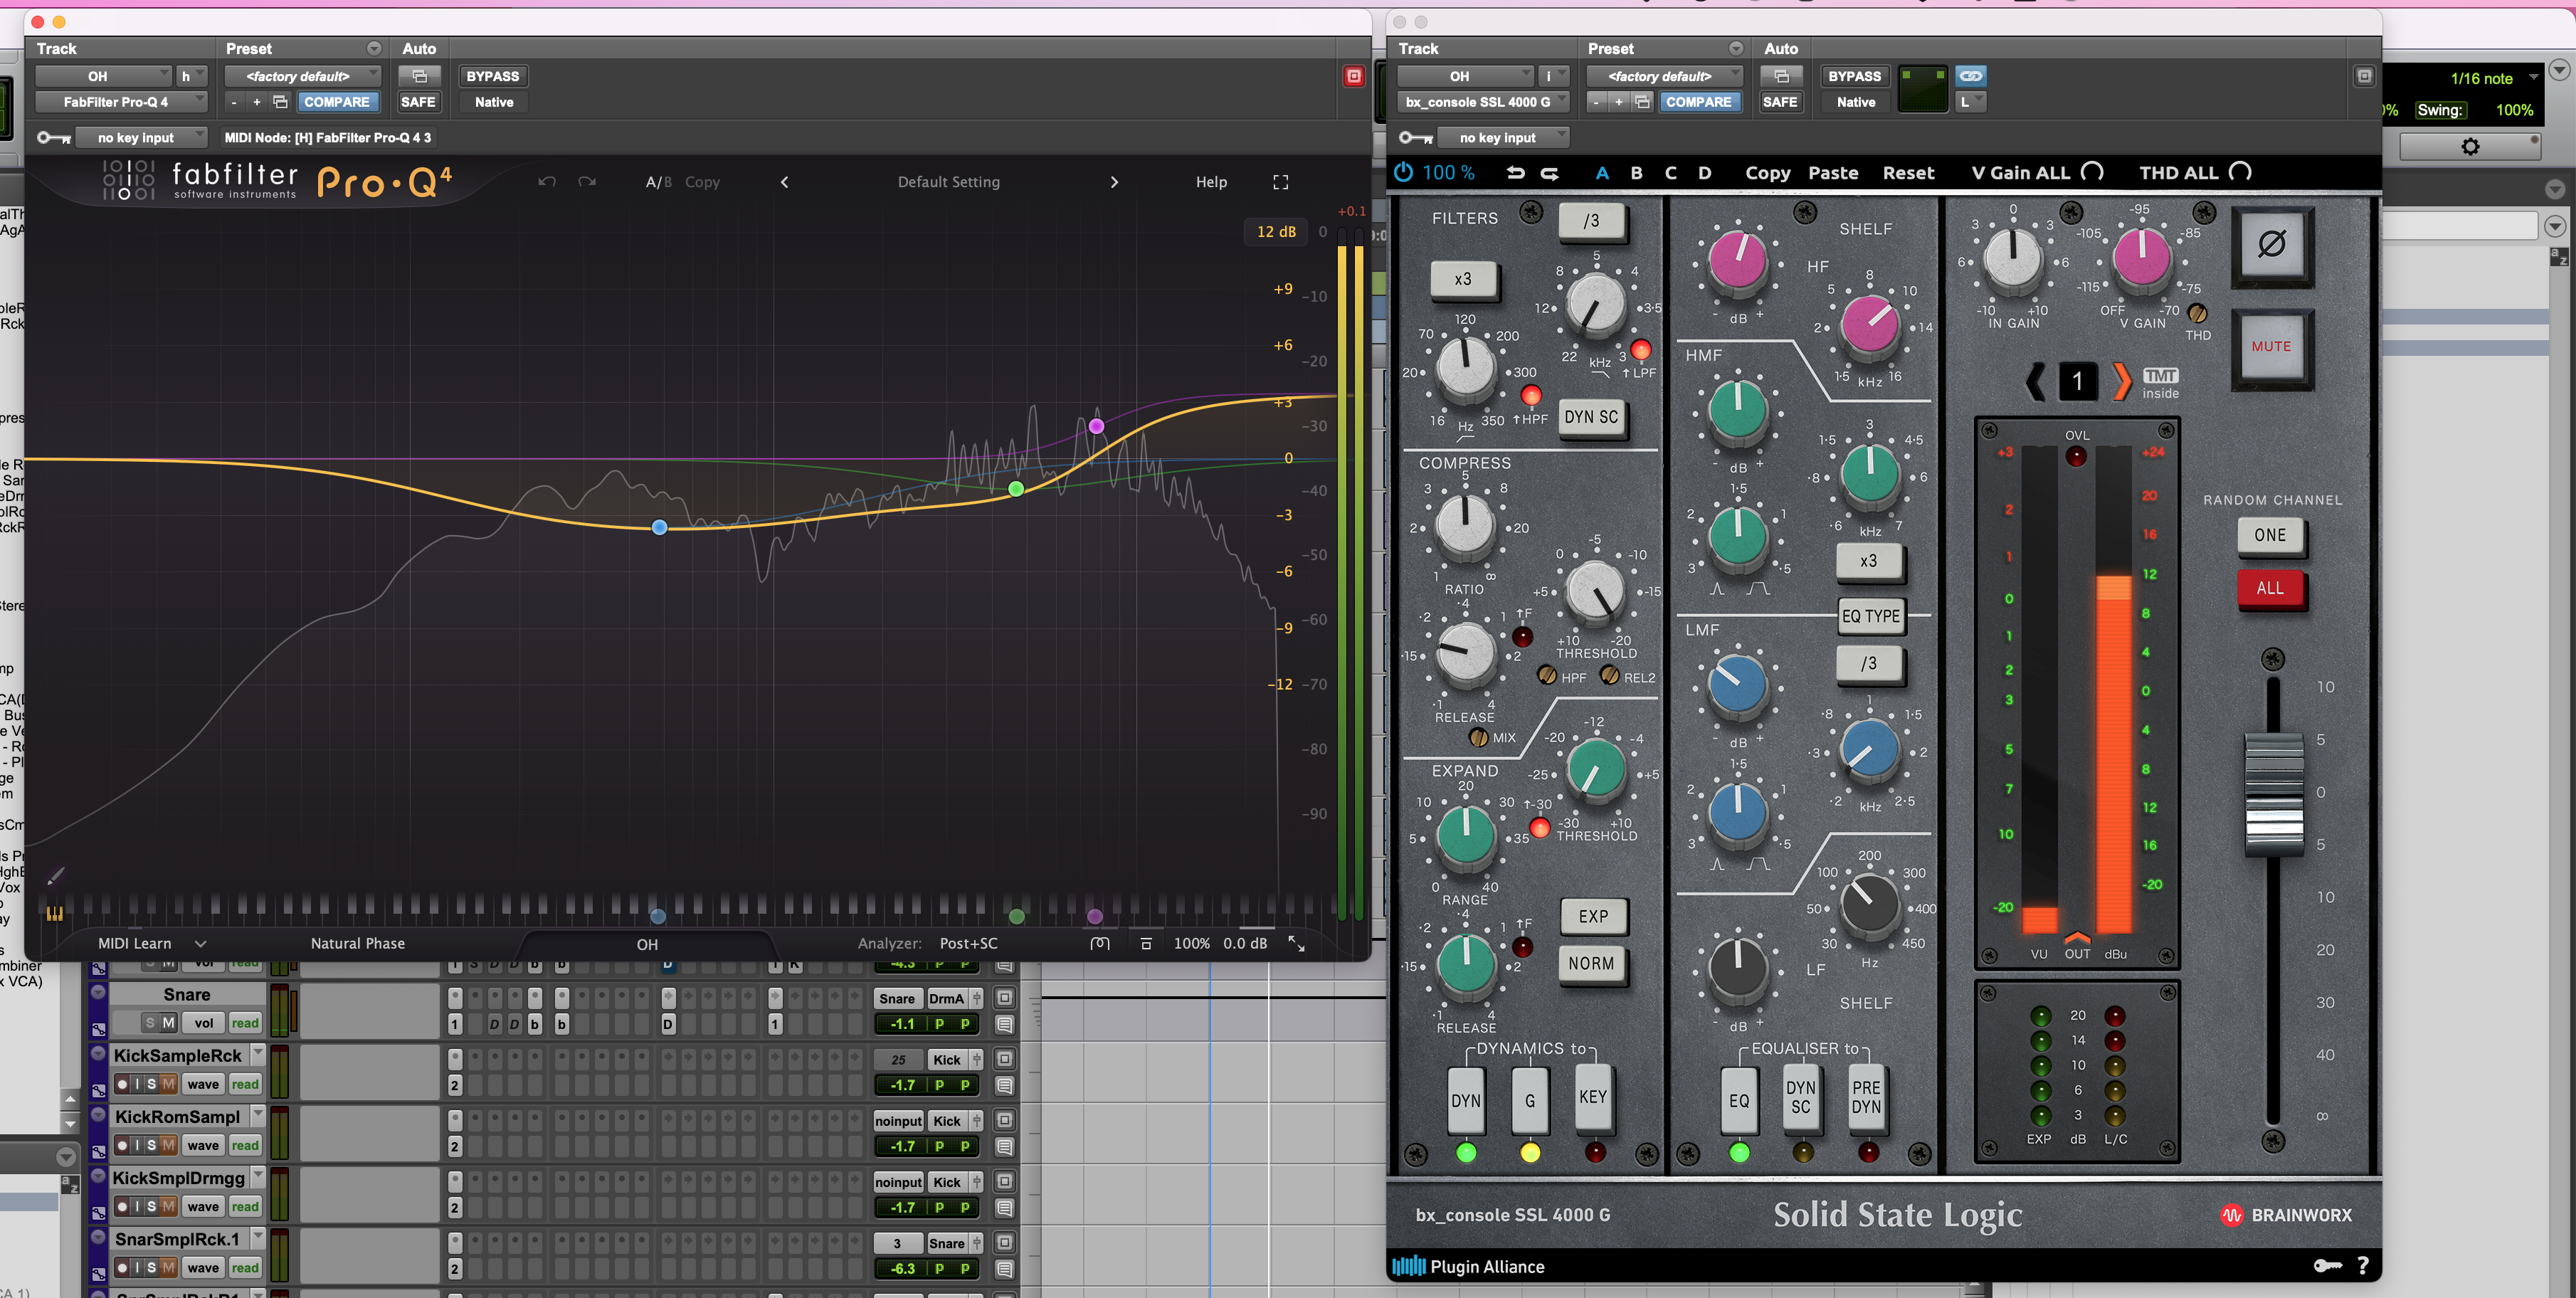This screenshot has width=2576, height=1298.
Task: Open MIDI Learn dropdown arrow
Action: 200,943
